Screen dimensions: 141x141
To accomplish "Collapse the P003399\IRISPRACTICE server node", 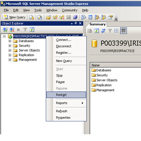I will coord(4,36).
